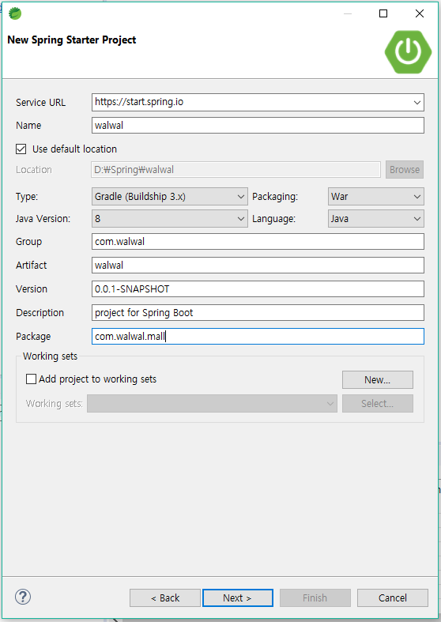Close the New Spring Starter Project dialog

pos(420,13)
